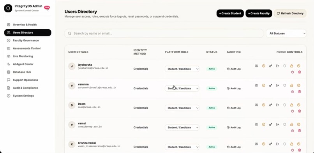Force logout Doom with arrow icon
The height and width of the screenshot is (153, 314).
(x=277, y=105)
